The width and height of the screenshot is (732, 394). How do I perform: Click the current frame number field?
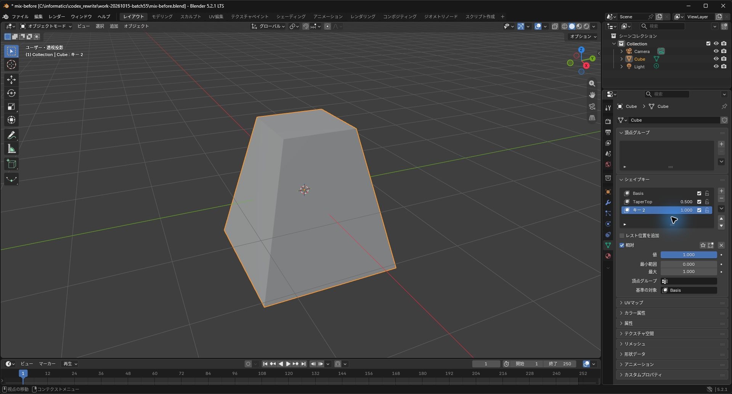click(486, 364)
